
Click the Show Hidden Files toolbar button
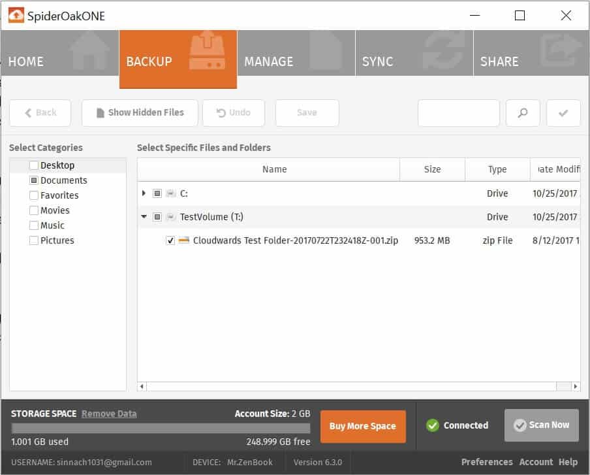[x=140, y=112]
